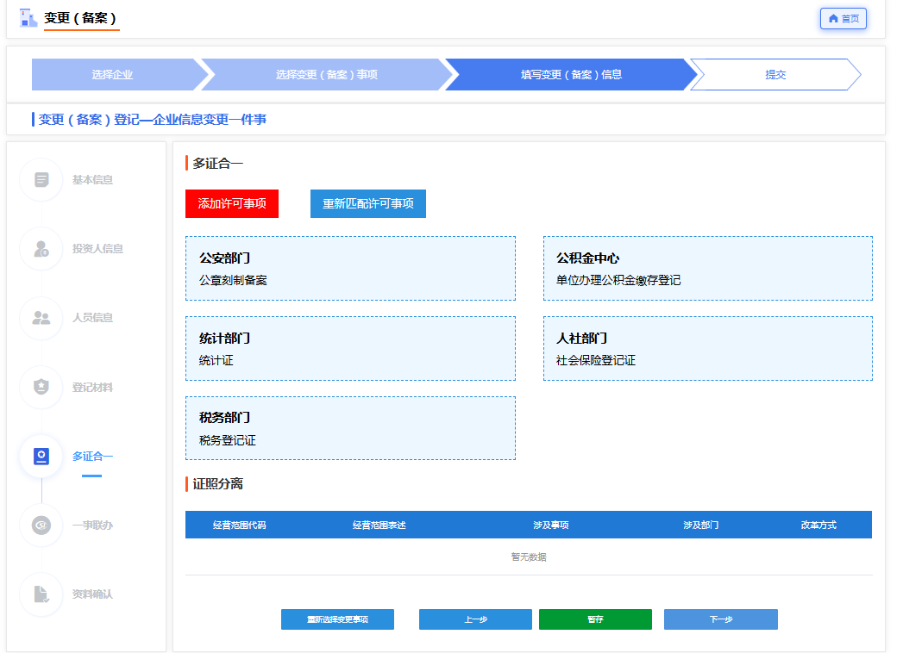Go to 首页 via the home button
The image size is (903, 653).
coord(843,18)
